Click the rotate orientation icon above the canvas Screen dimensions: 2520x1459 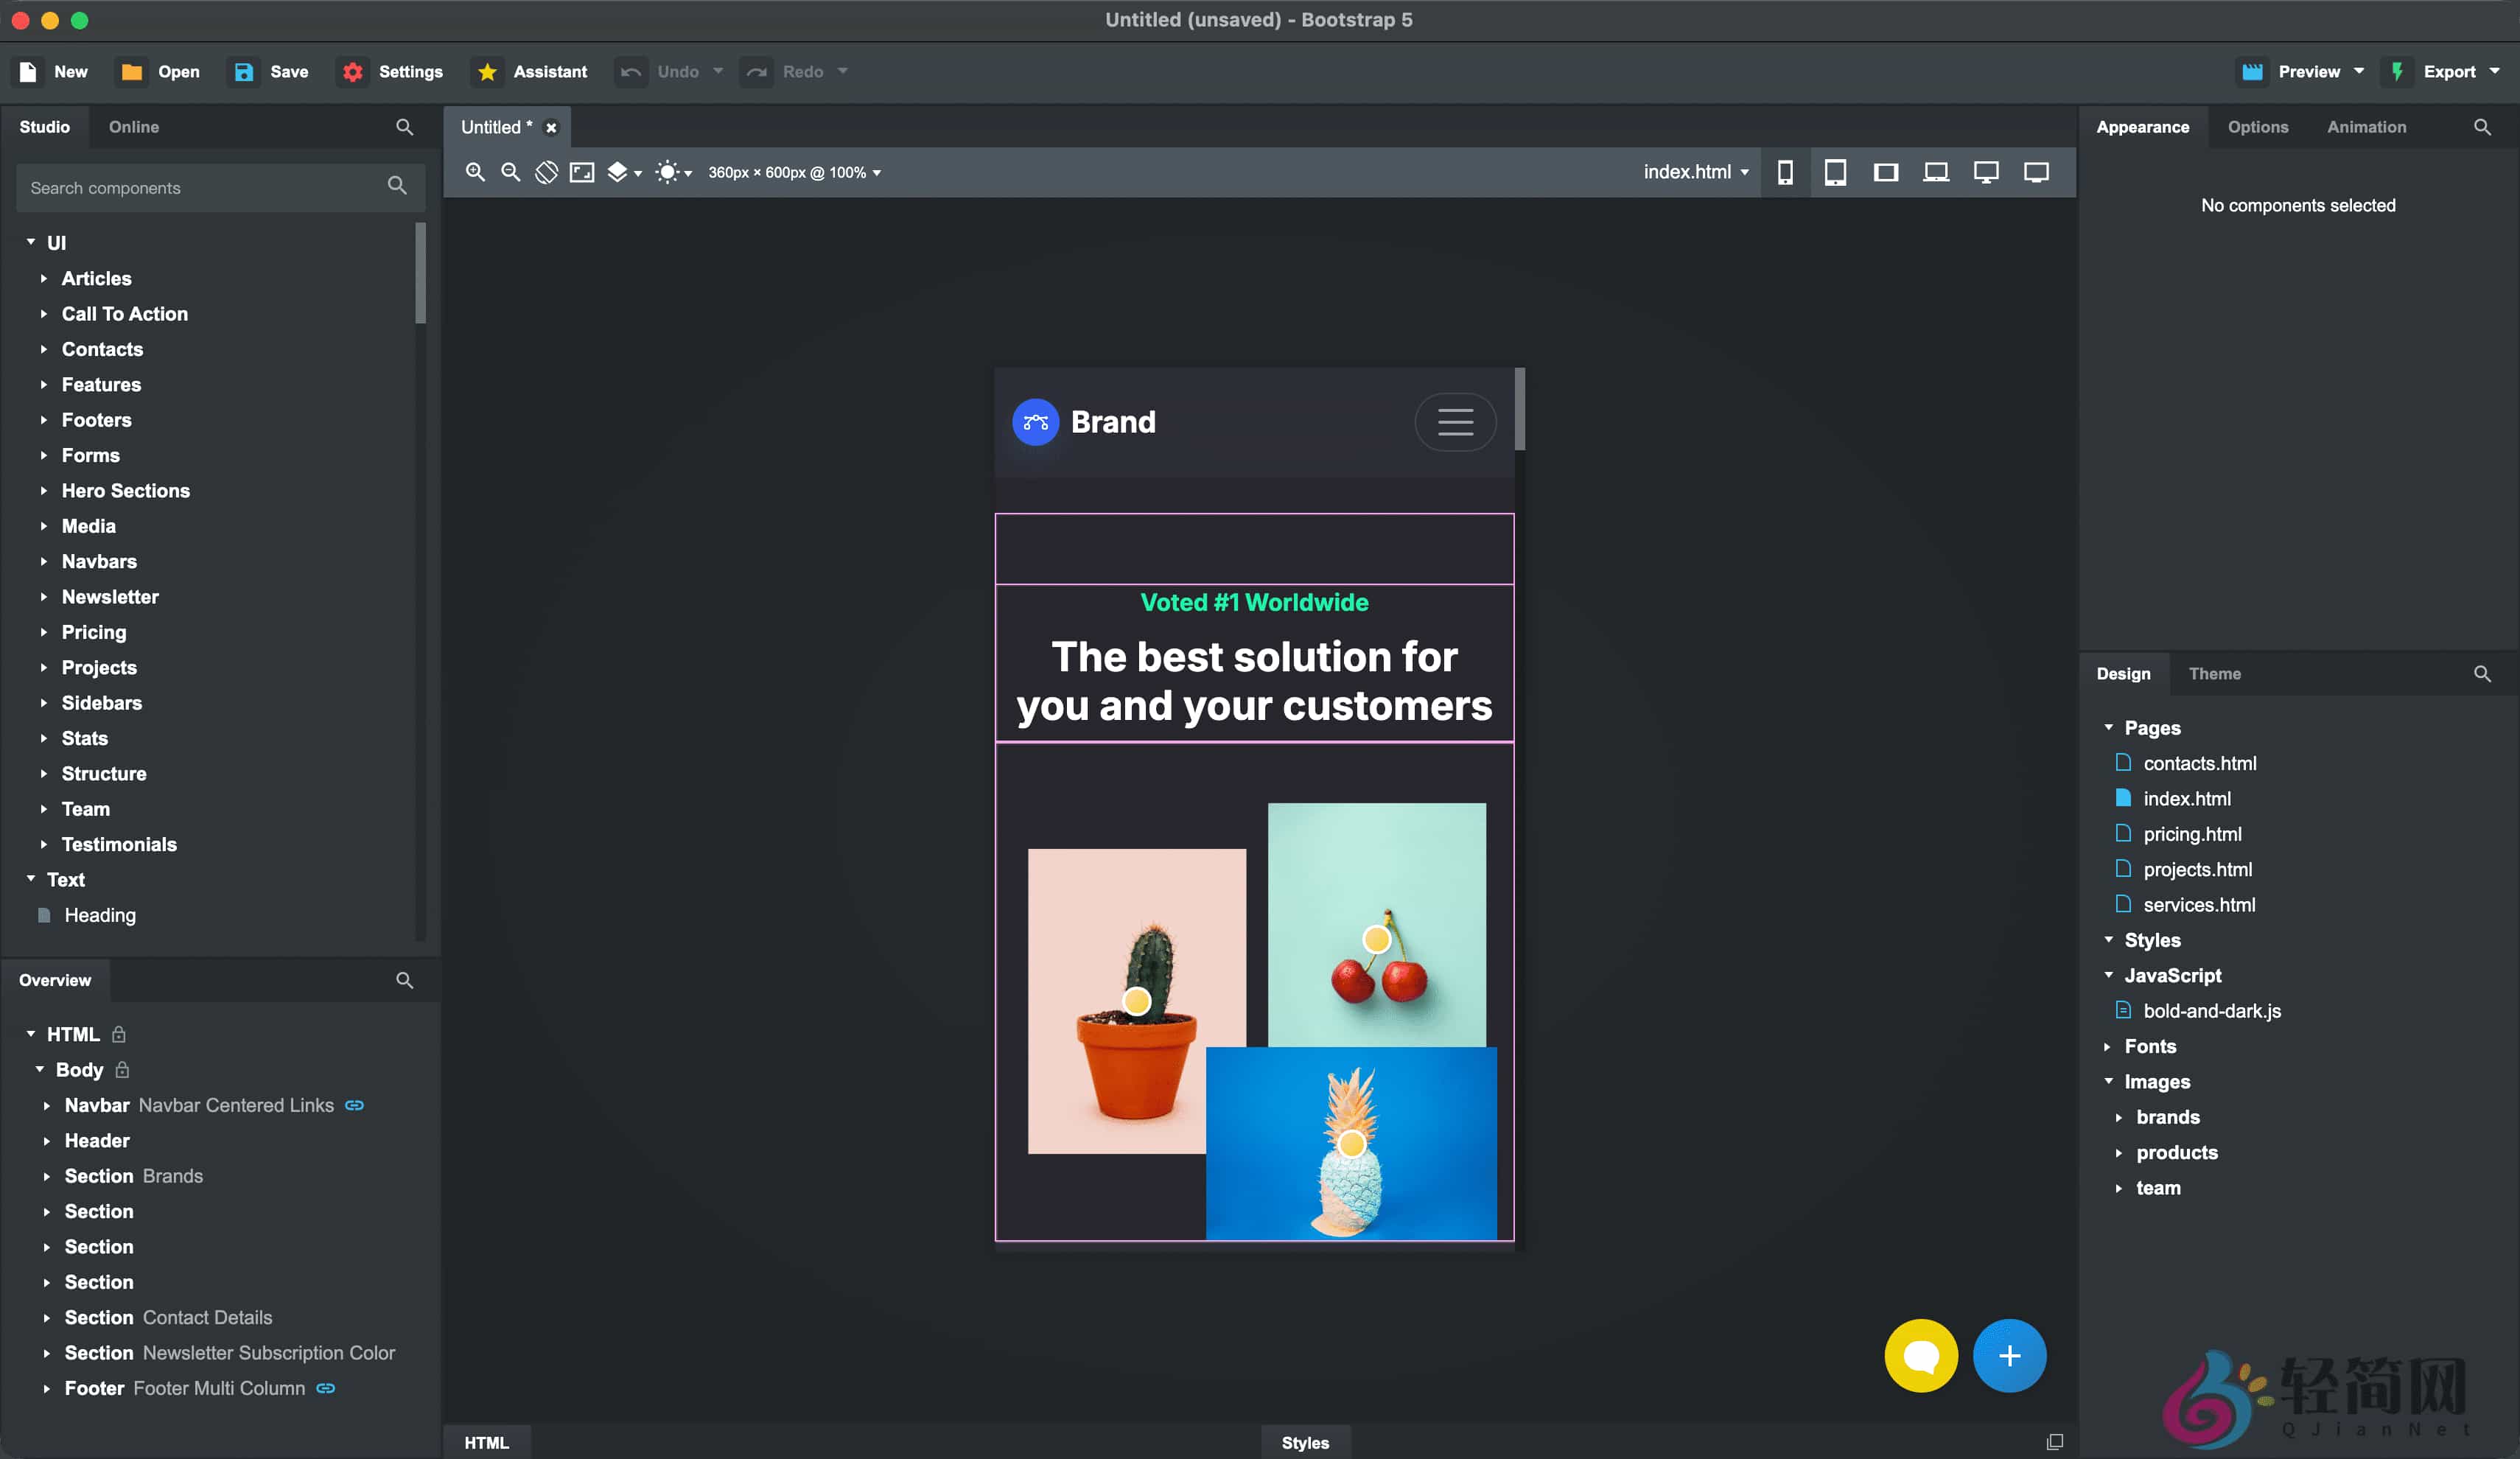547,172
